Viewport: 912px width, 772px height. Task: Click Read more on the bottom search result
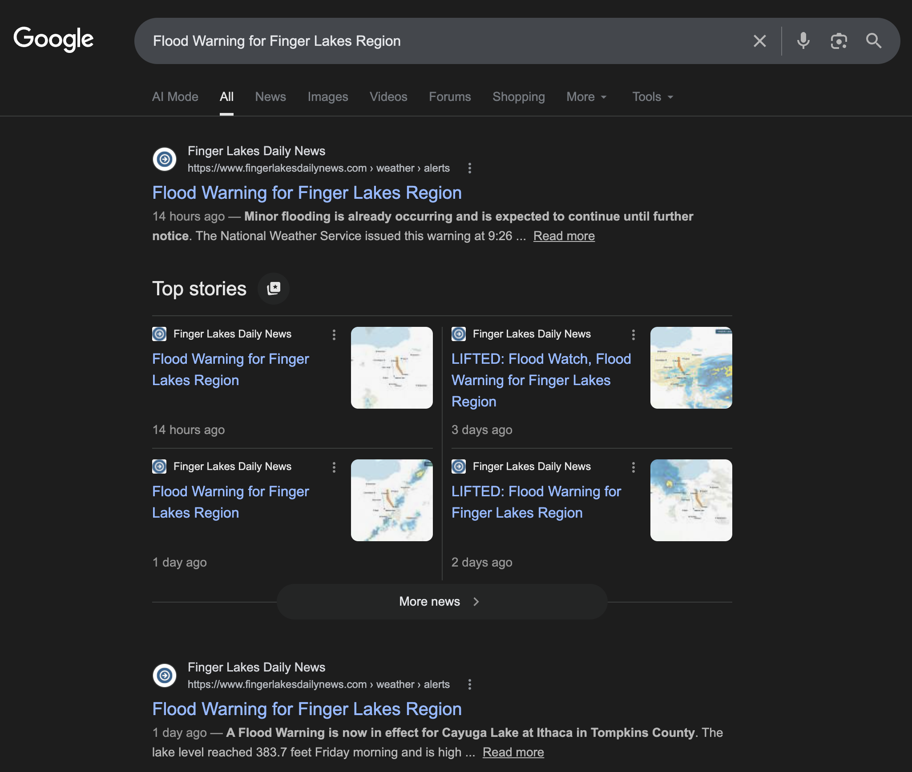tap(512, 752)
